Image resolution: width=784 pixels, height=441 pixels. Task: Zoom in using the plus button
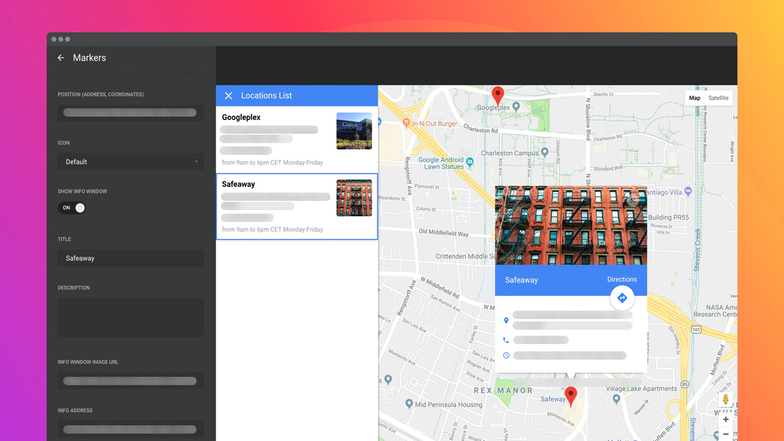click(x=726, y=420)
